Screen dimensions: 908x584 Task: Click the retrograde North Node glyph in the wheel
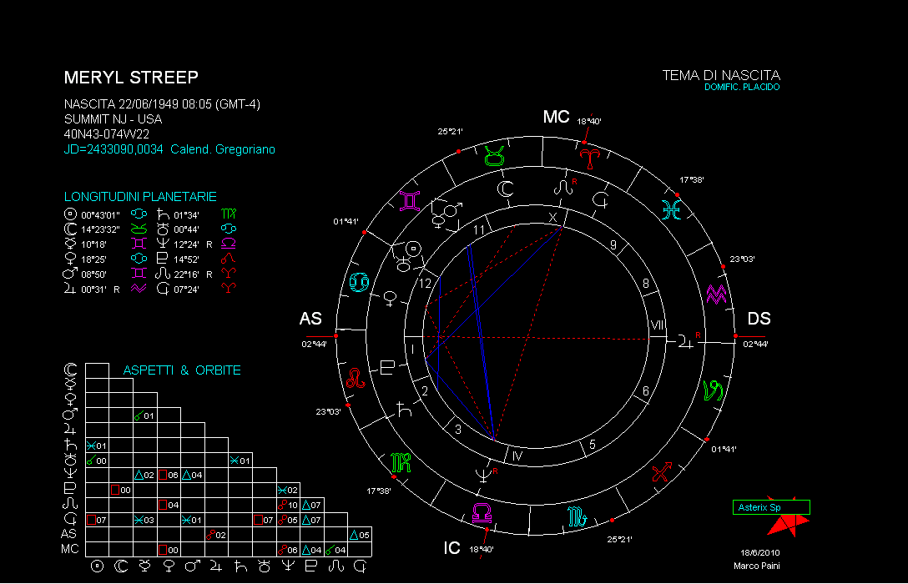[x=565, y=186]
